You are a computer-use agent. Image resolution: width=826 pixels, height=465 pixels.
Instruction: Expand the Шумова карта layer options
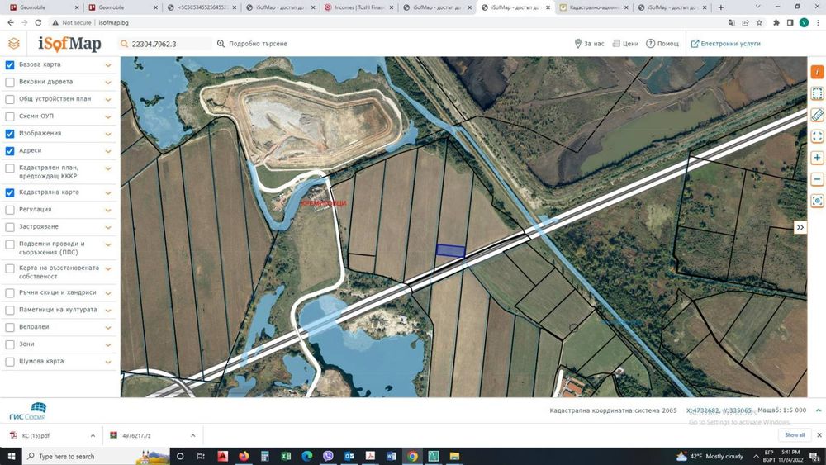tap(108, 362)
